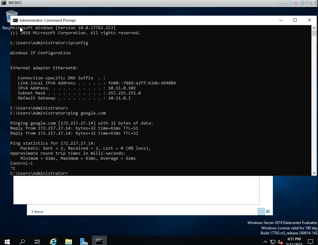
Task: Click 'ping google.com' command line
Action: (x=58, y=113)
